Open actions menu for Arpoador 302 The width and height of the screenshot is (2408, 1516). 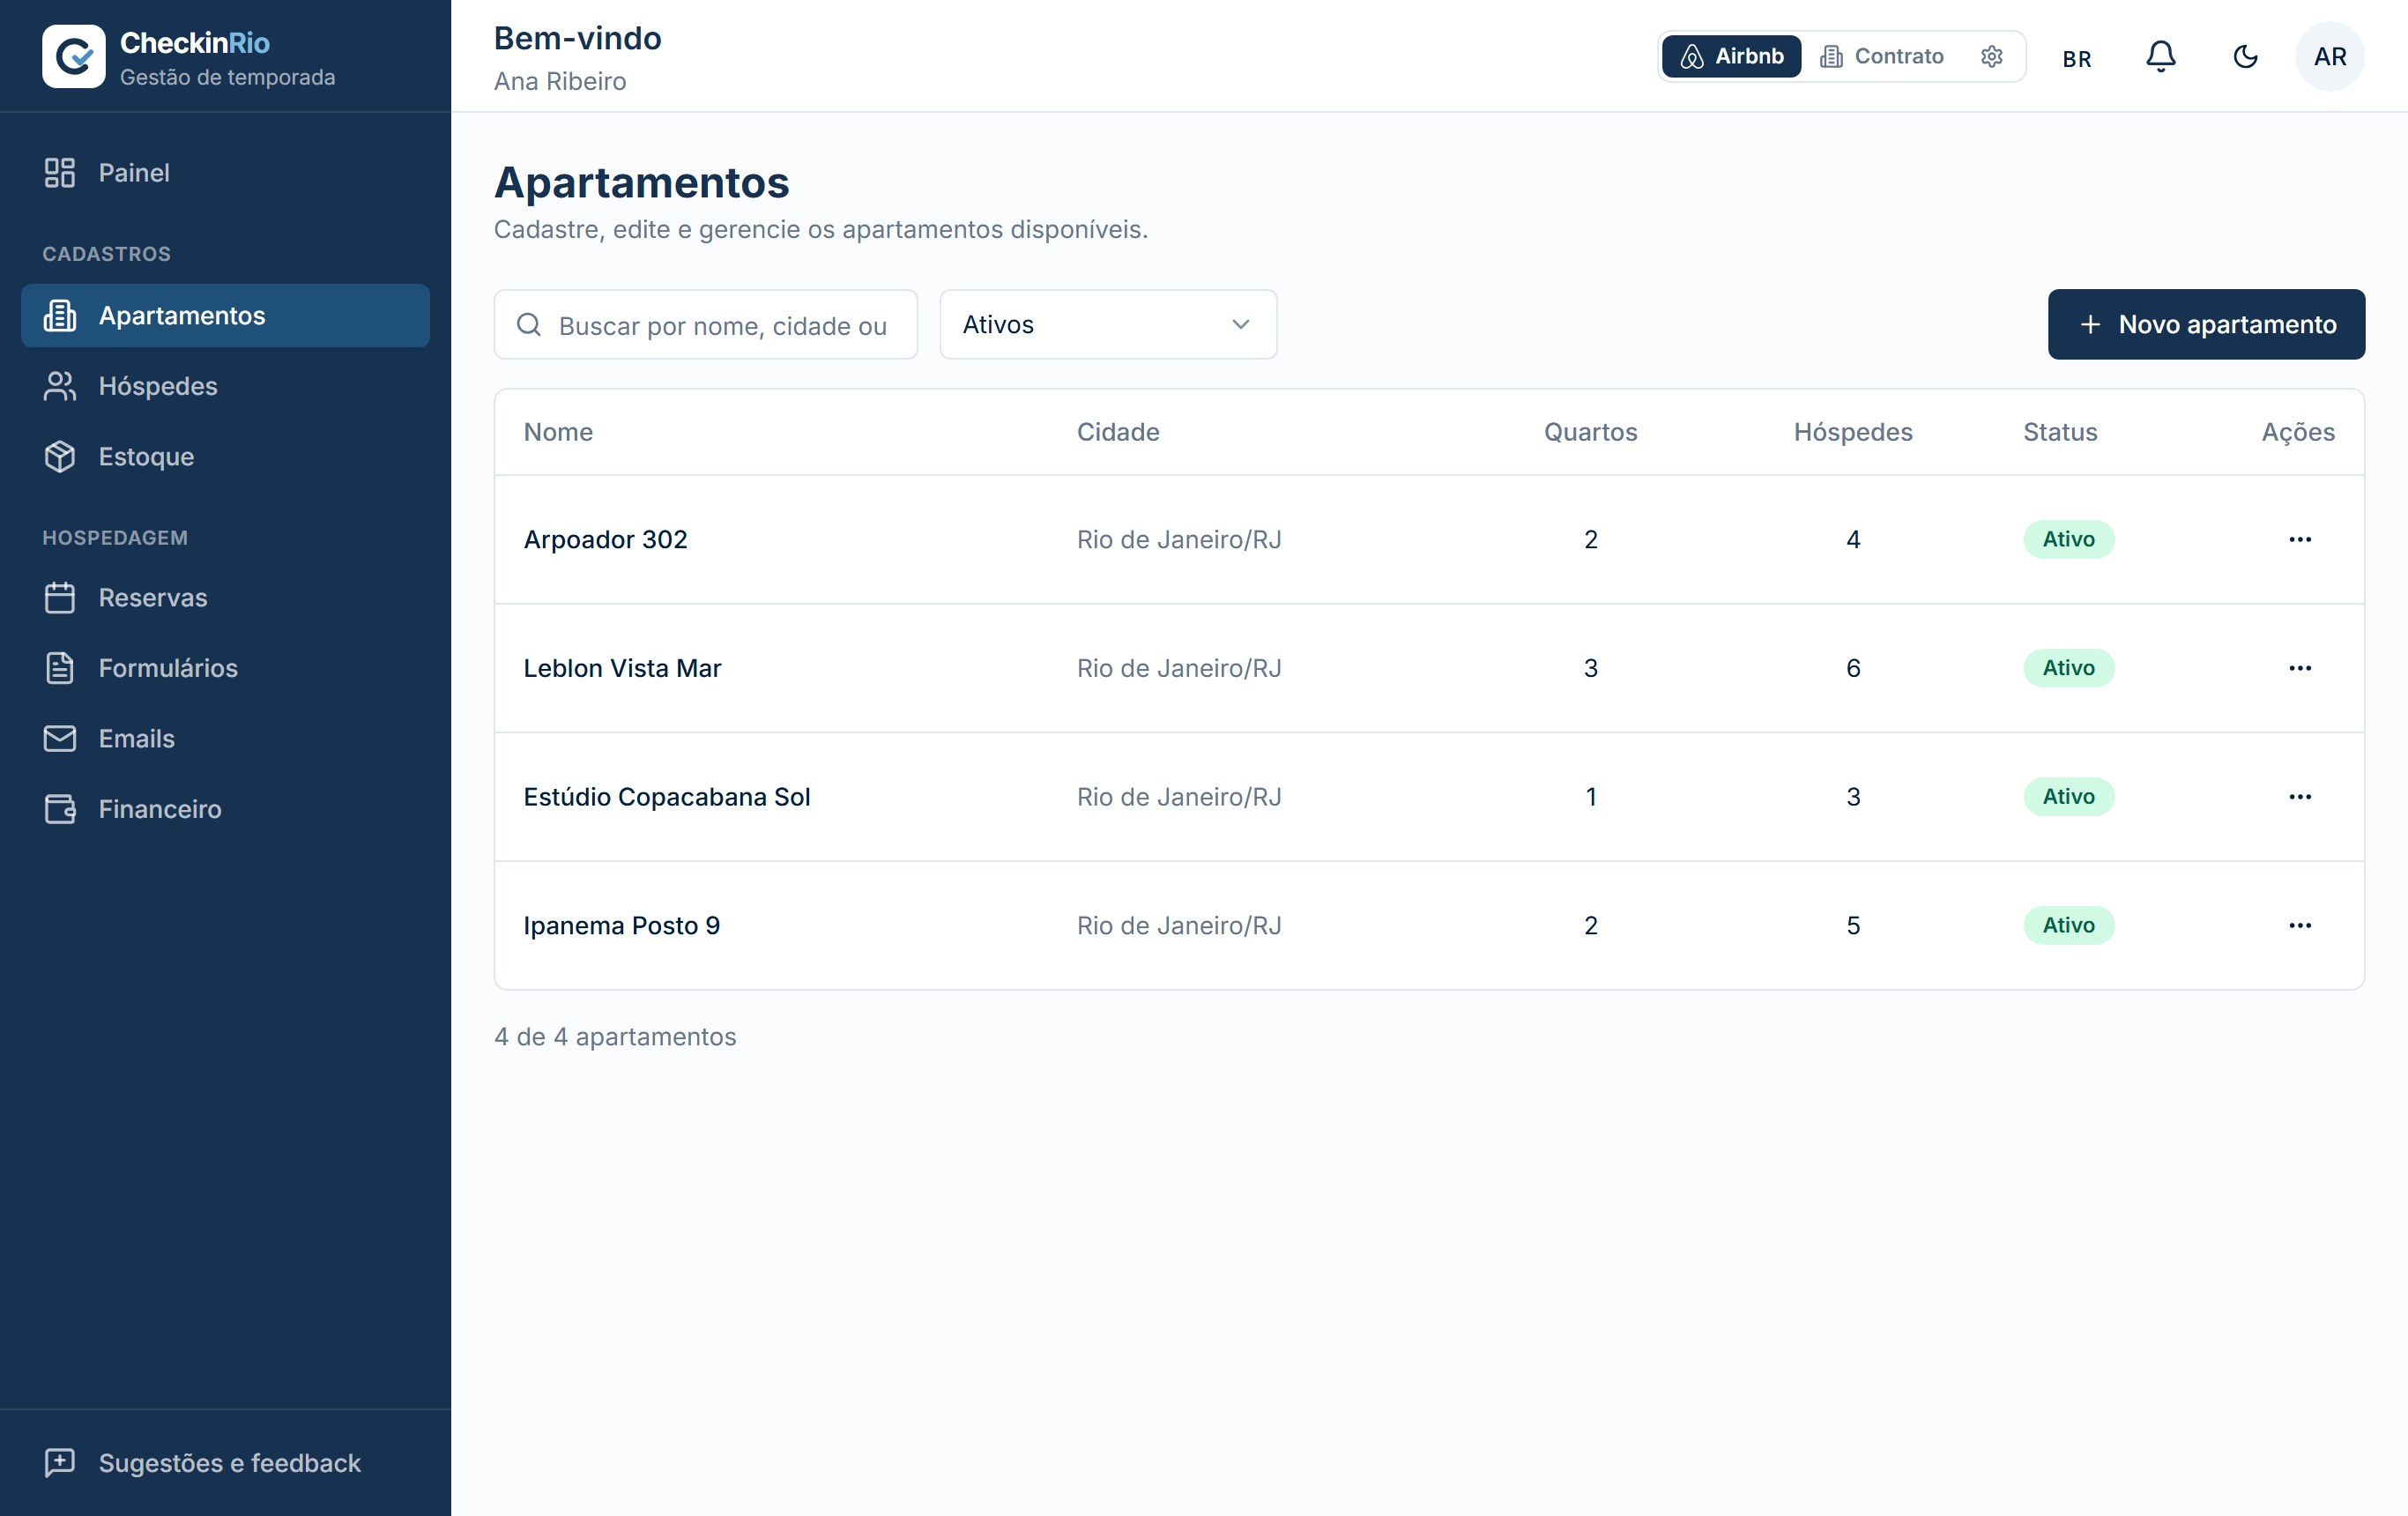point(2299,540)
